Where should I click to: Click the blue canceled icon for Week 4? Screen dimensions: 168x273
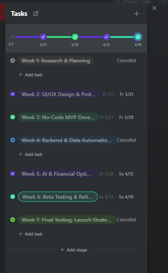pyautogui.click(x=13, y=140)
